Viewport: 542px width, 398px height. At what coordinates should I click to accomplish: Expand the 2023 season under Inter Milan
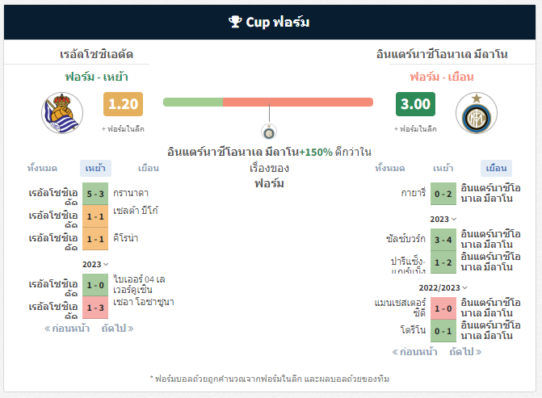(x=443, y=219)
